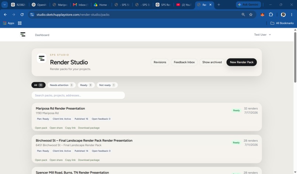Click the page vertical scrollbar

295,57
